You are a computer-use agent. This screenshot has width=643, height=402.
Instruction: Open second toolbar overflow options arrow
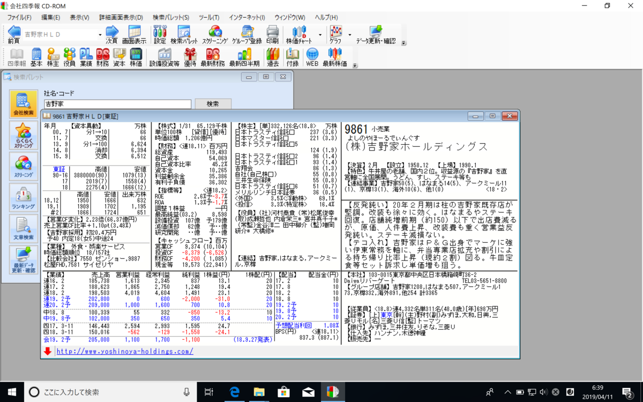355,66
